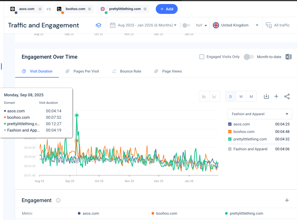Click the download chart icon
Image resolution: width=297 pixels, height=220 pixels.
[266, 97]
